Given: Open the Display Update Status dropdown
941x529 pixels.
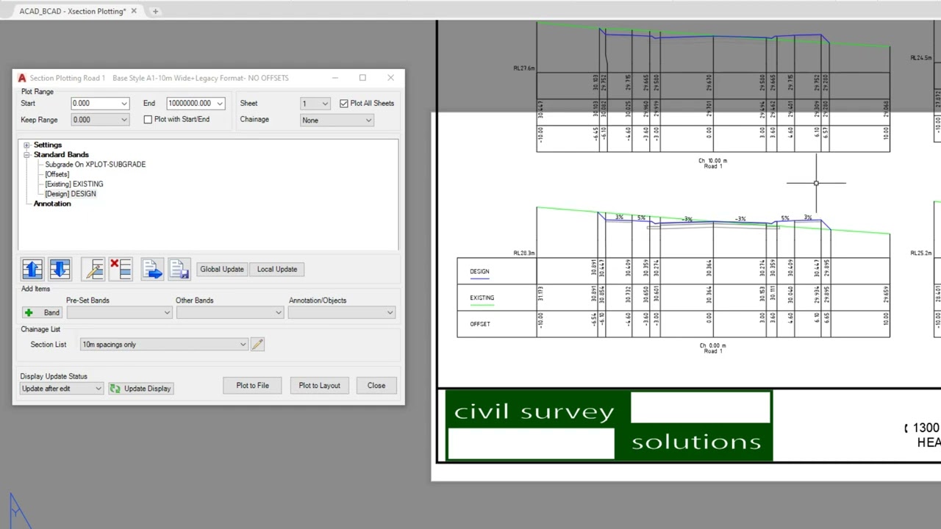Looking at the screenshot, I should pyautogui.click(x=62, y=388).
